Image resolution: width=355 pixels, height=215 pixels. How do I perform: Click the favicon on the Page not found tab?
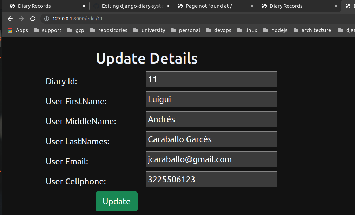pyautogui.click(x=180, y=6)
